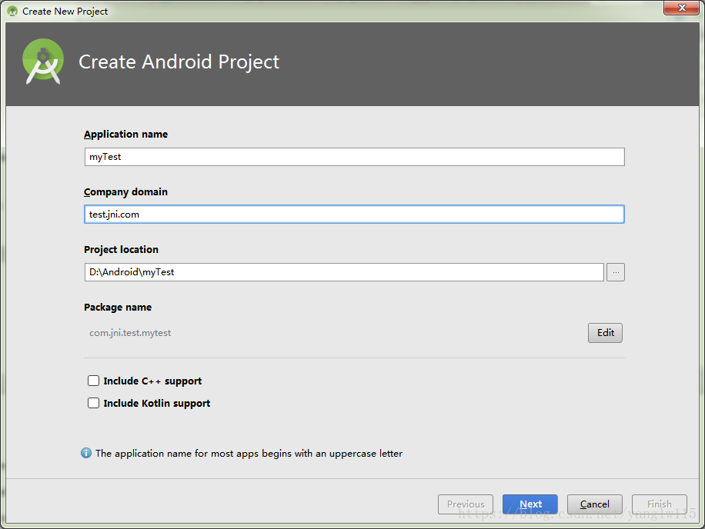Click the Create Android Project heading
This screenshot has width=705, height=529.
click(x=179, y=62)
